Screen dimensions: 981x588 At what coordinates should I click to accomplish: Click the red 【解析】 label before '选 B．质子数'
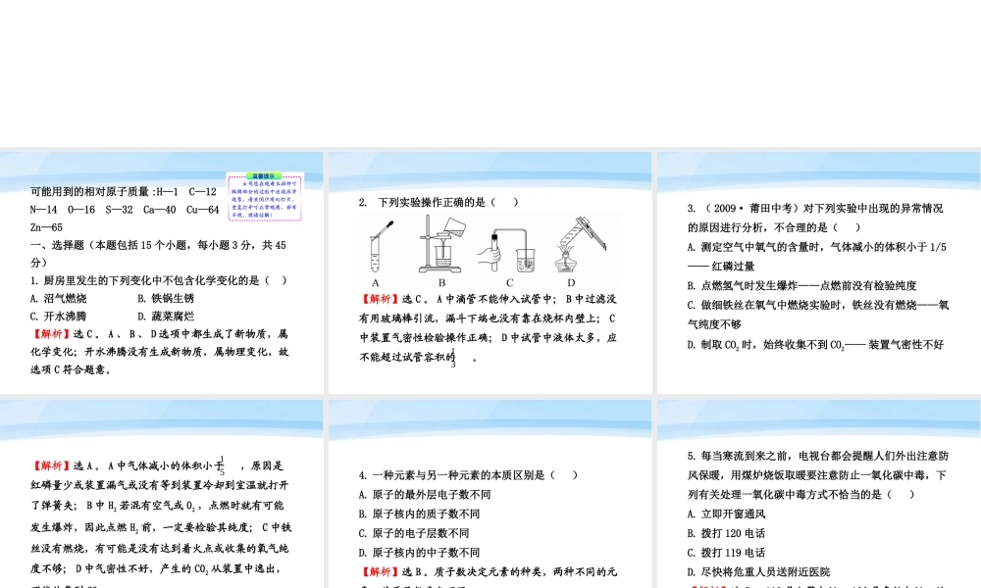click(x=379, y=571)
